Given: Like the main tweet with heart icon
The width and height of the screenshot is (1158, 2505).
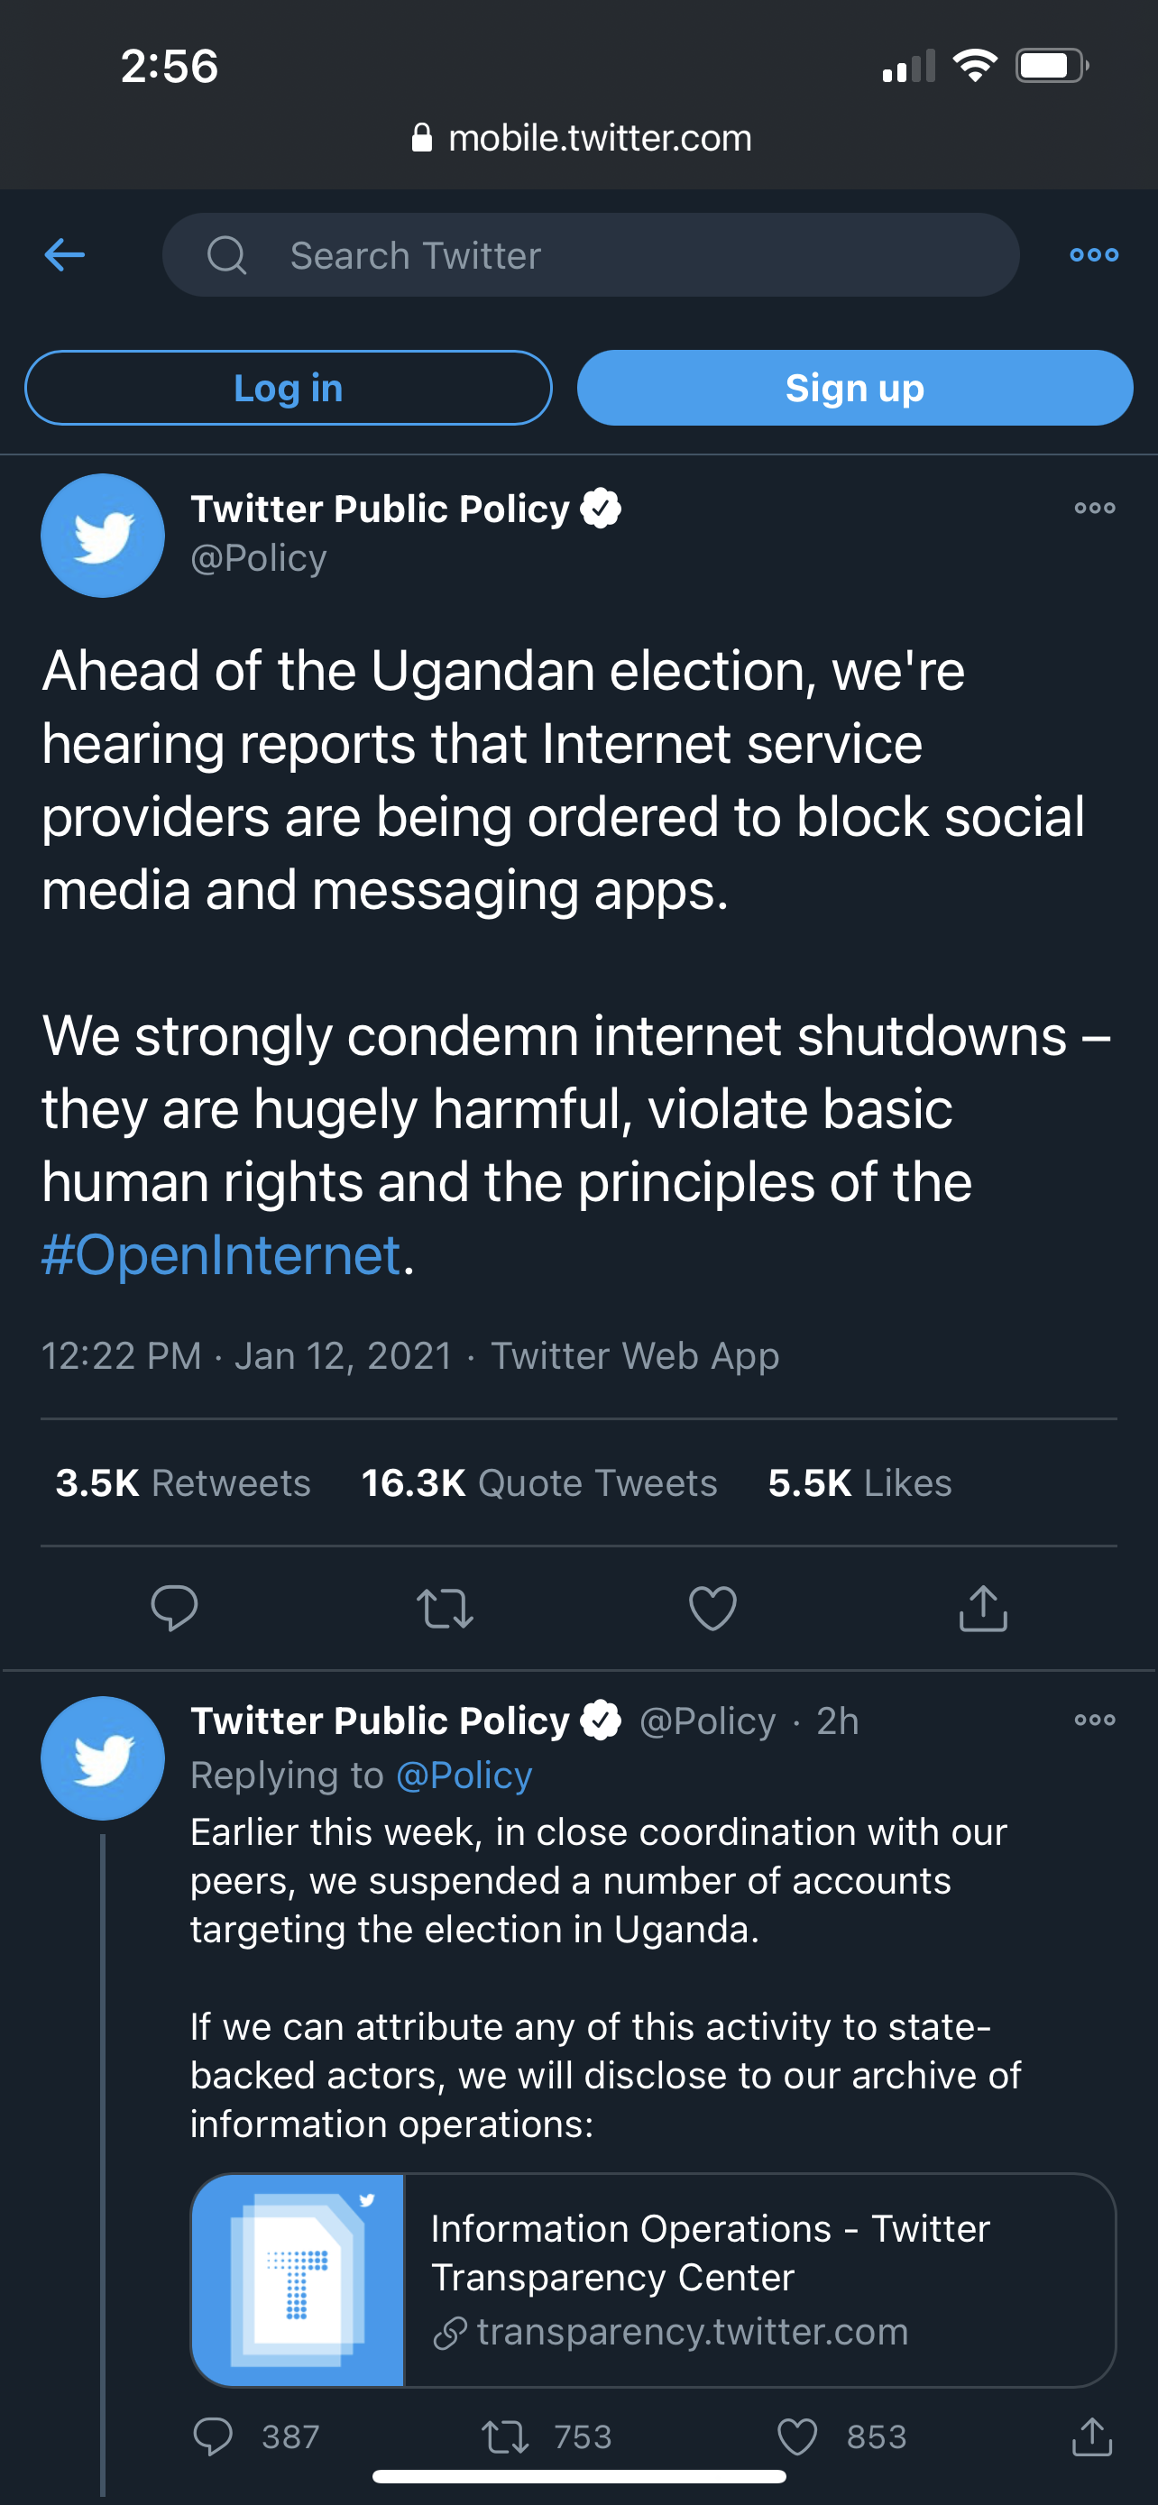Looking at the screenshot, I should 712,1608.
